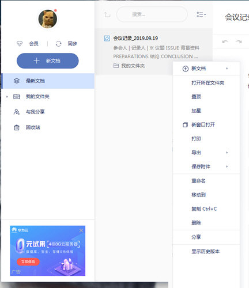Click the small folder icon under the note
The width and height of the screenshot is (249, 288).
(x=116, y=66)
